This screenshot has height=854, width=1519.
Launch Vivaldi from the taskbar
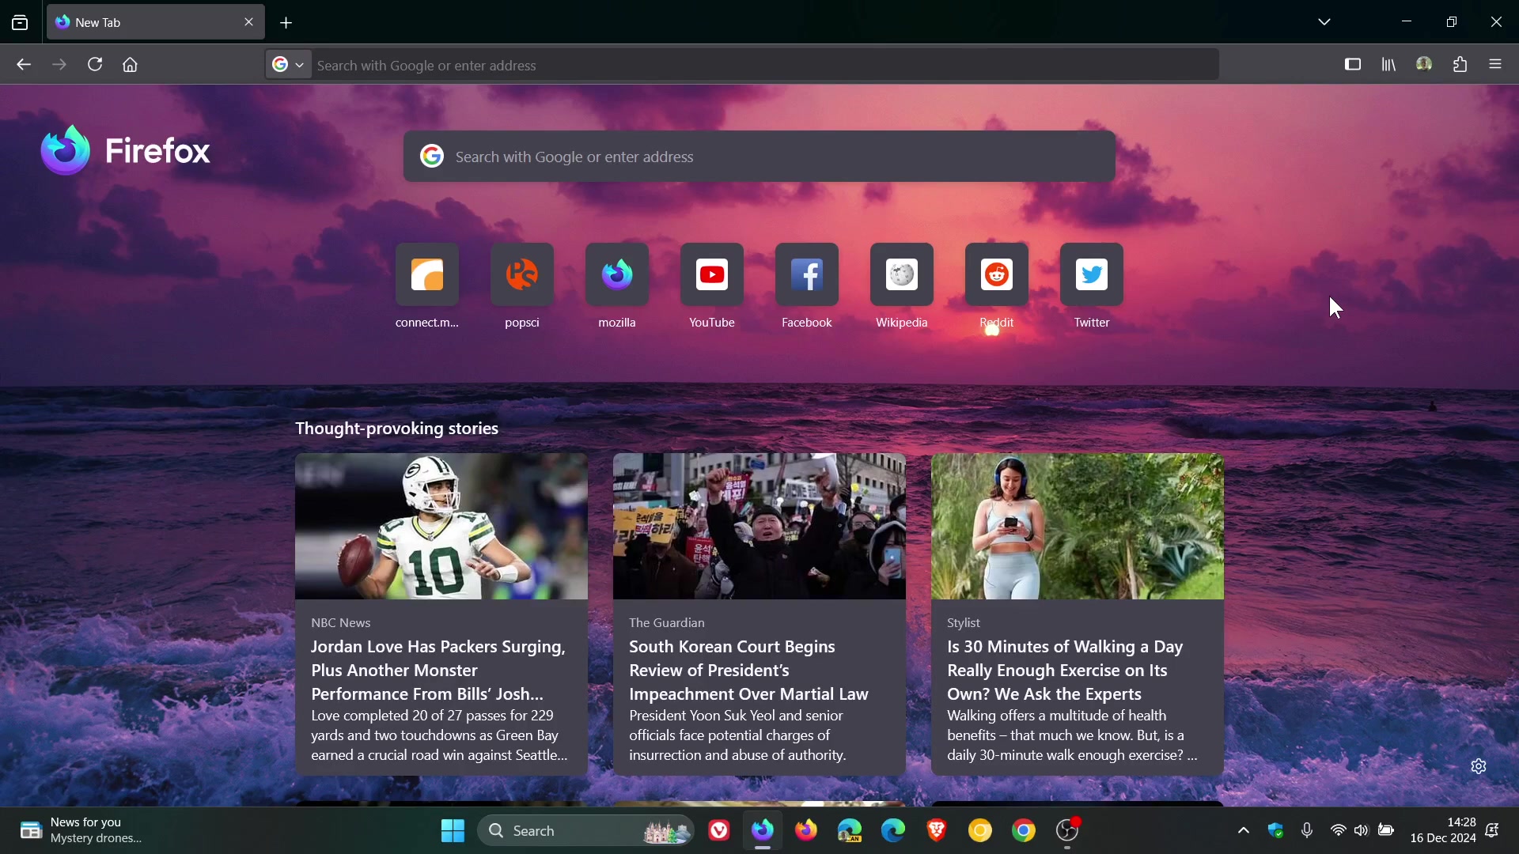pyautogui.click(x=719, y=830)
